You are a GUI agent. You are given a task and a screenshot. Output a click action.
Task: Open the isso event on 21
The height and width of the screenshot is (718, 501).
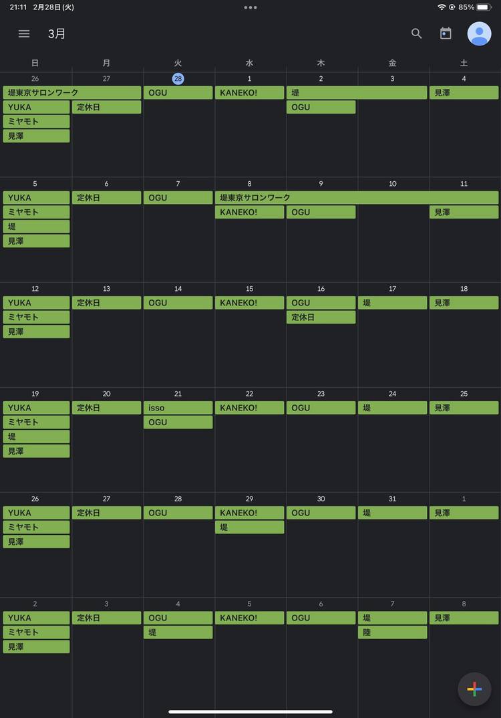pos(178,408)
